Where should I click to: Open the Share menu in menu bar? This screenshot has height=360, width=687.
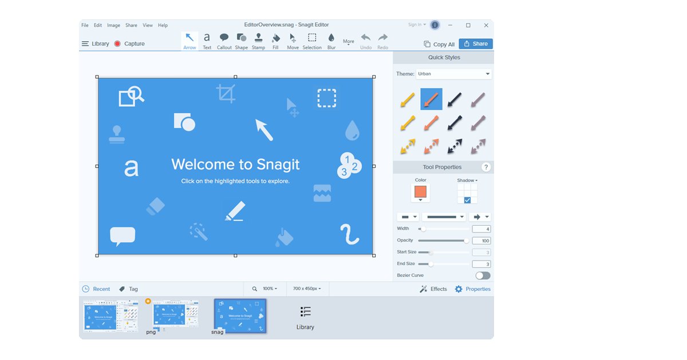click(x=131, y=25)
